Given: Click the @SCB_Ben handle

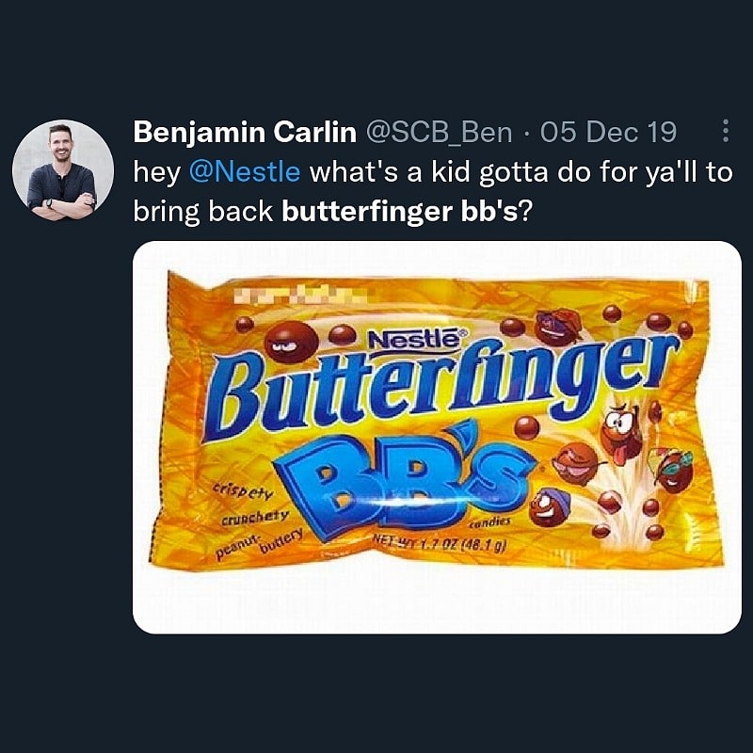Looking at the screenshot, I should click(437, 133).
